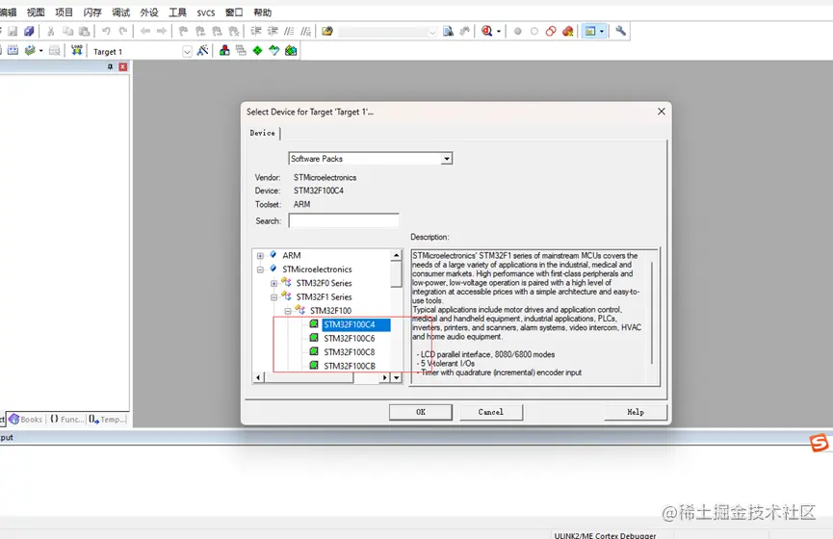
Task: Open the 项目 menu
Action: 64,13
